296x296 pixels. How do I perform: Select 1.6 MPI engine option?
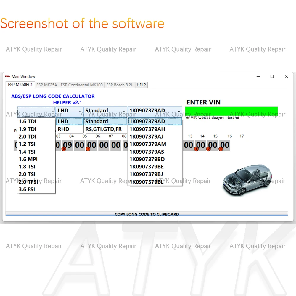36,159
